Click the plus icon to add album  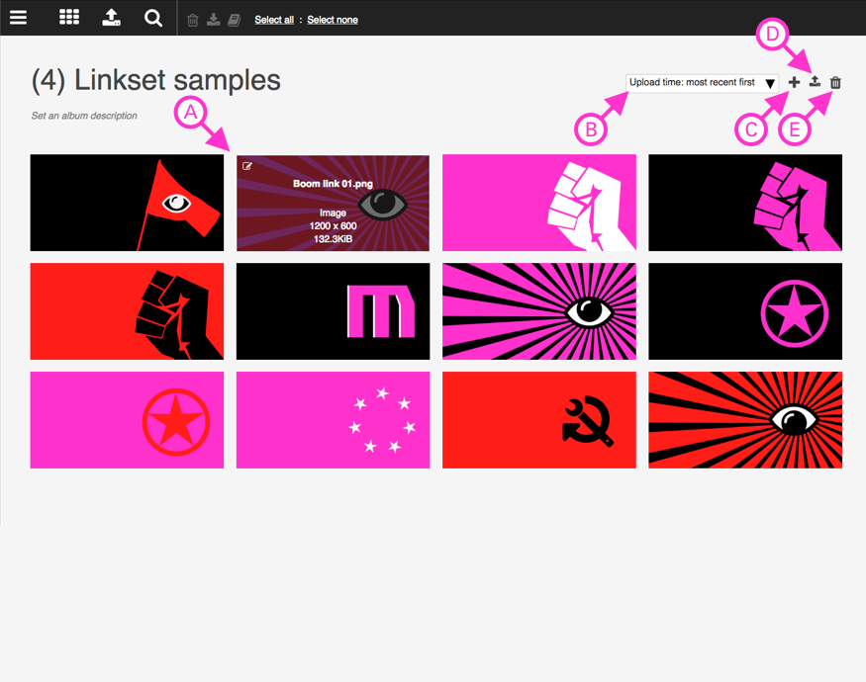[794, 83]
